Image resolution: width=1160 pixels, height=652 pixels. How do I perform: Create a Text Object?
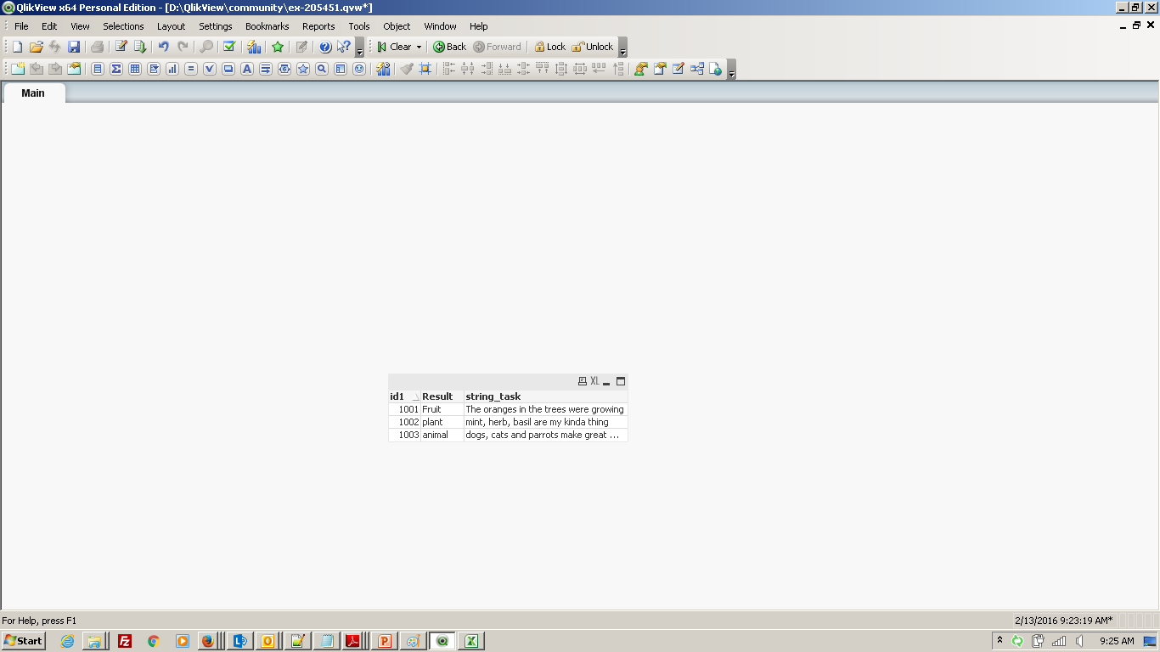(247, 69)
